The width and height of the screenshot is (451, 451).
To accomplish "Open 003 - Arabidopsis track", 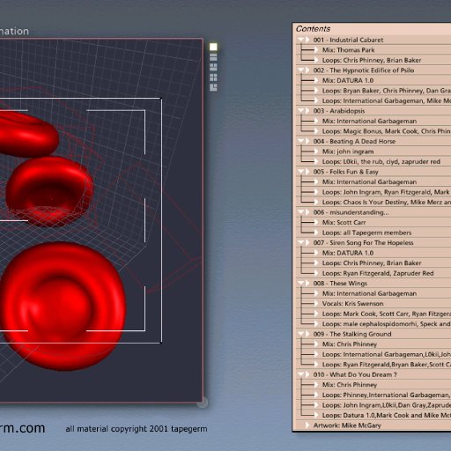I will click(x=339, y=111).
